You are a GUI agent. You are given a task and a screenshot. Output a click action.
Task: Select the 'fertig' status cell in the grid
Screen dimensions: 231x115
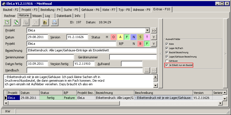point(51,98)
